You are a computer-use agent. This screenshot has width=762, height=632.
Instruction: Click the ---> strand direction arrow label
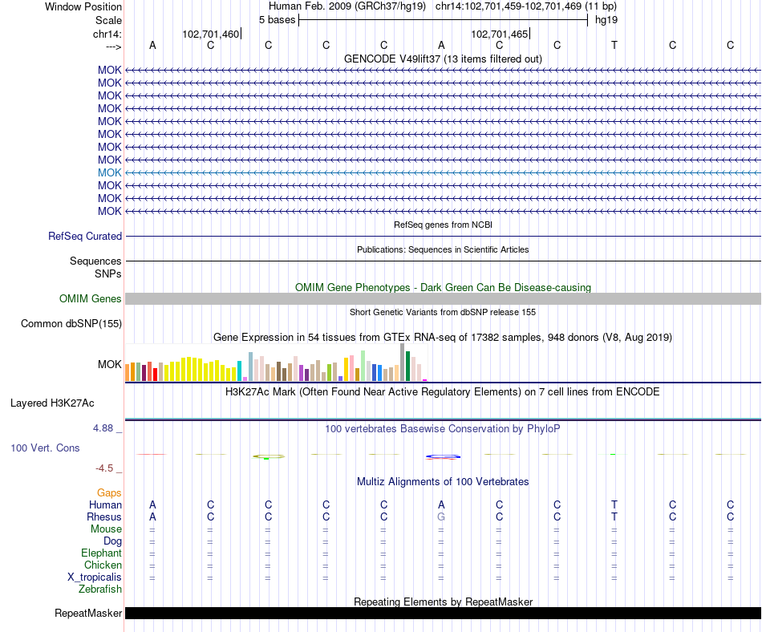click(x=113, y=47)
